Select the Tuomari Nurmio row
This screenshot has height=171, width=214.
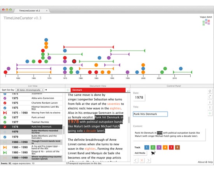coord(31,122)
